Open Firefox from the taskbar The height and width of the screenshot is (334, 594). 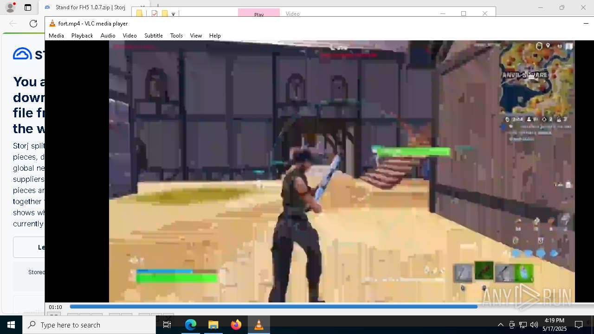[x=236, y=325]
